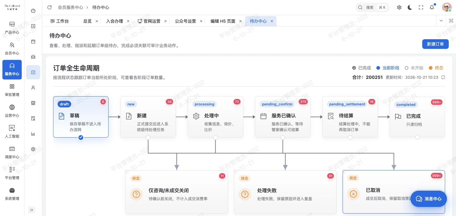This screenshot has height=216, width=456.
Task: Click document-user icon in secondary sidebar
Action: 33,119
